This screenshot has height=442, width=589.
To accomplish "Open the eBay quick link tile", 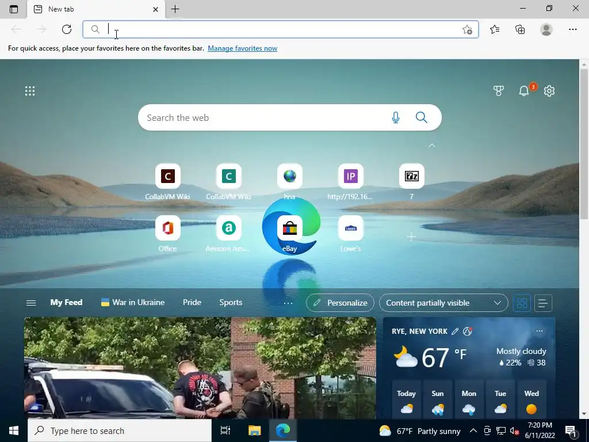I will (x=290, y=228).
